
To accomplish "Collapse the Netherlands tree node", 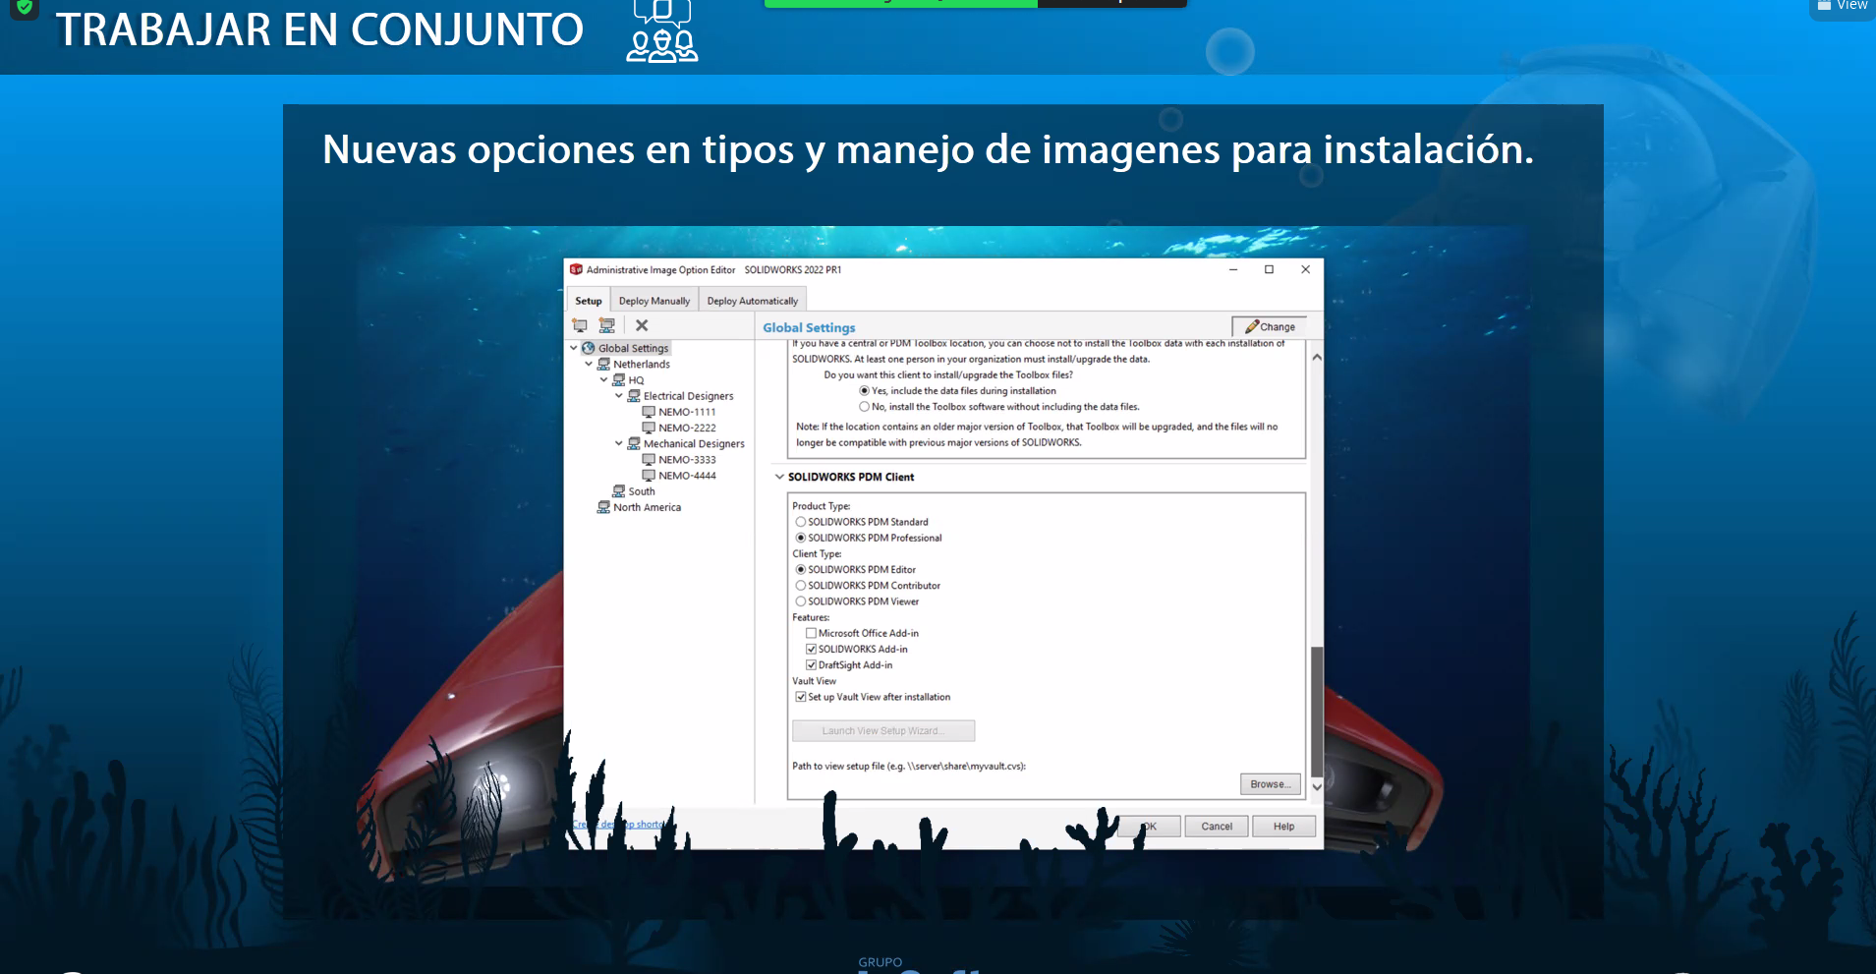I will coord(589,365).
